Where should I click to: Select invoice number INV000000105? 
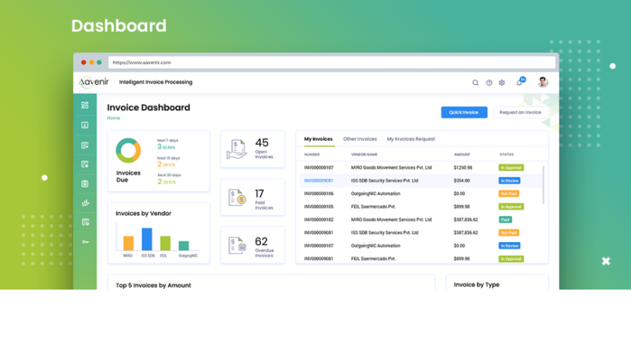[319, 207]
